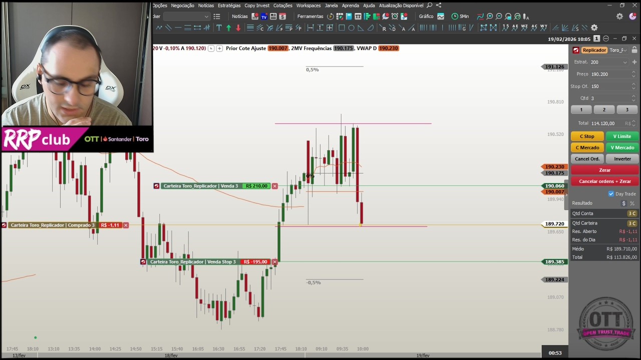Viewport: 641px width, 360px height.
Task: Click the plus icon next to Estrat.
Action: 634,62
